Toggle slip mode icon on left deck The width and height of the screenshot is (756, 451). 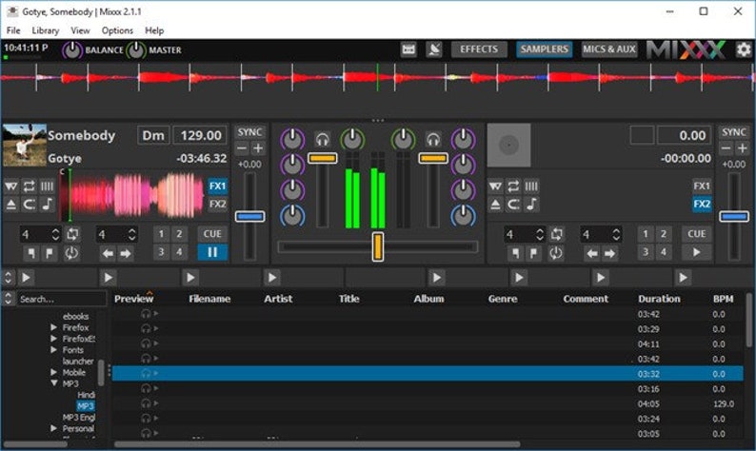click(11, 186)
